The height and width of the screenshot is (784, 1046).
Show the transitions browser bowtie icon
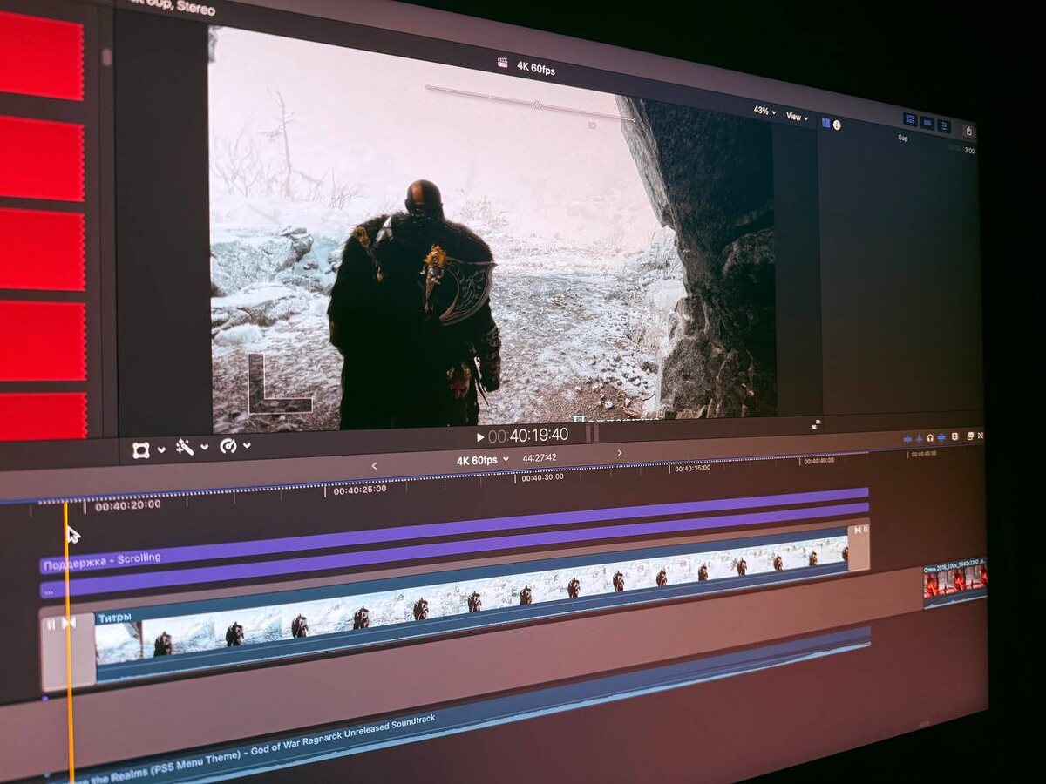pyautogui.click(x=980, y=435)
